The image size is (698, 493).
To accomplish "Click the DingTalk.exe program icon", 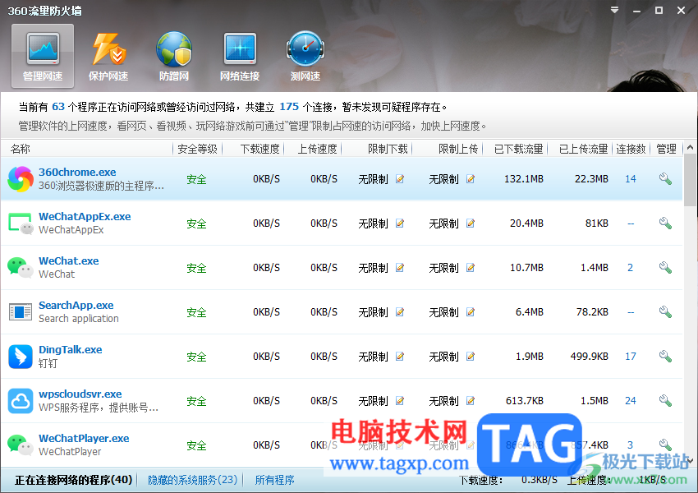I will click(21, 357).
